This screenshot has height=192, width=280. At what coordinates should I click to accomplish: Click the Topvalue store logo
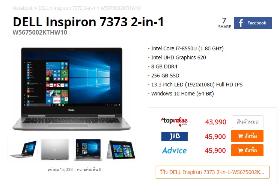[x=174, y=122]
